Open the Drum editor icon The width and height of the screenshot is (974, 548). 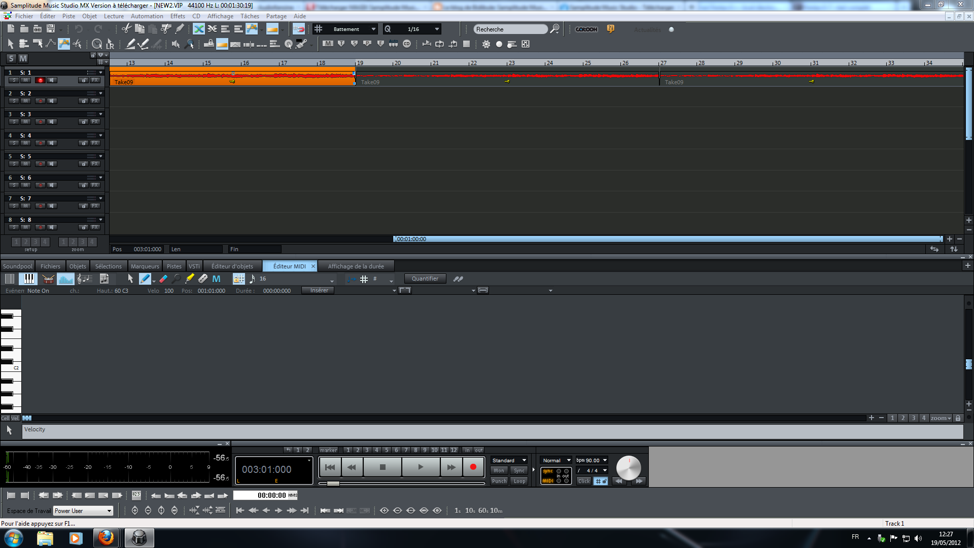(48, 279)
